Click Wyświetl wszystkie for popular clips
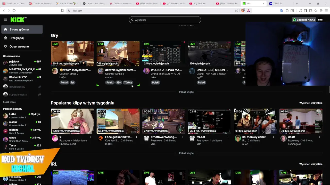The image size is (330, 185). click(x=311, y=103)
